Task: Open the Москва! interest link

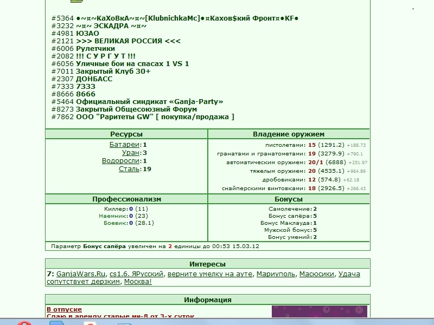Action: click(x=138, y=282)
